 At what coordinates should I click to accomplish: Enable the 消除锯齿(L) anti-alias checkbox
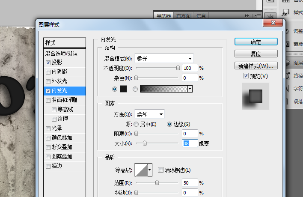click(160, 170)
